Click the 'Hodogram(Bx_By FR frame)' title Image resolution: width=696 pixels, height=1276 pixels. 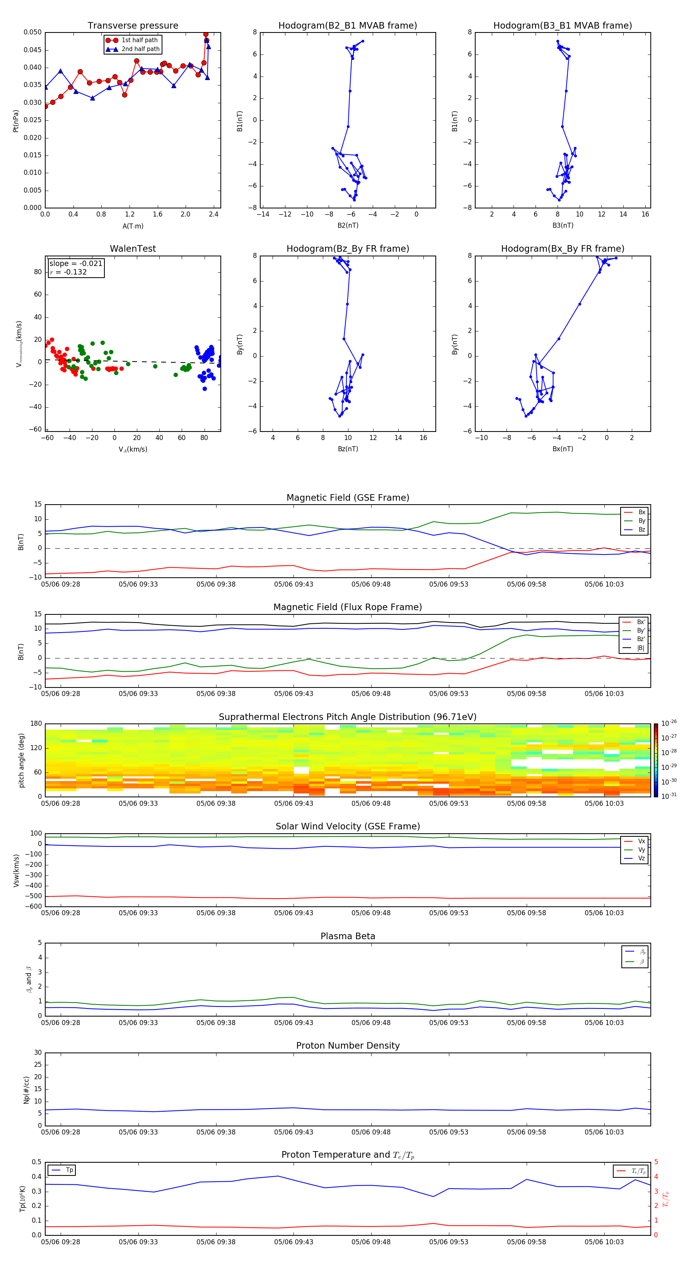click(x=563, y=249)
